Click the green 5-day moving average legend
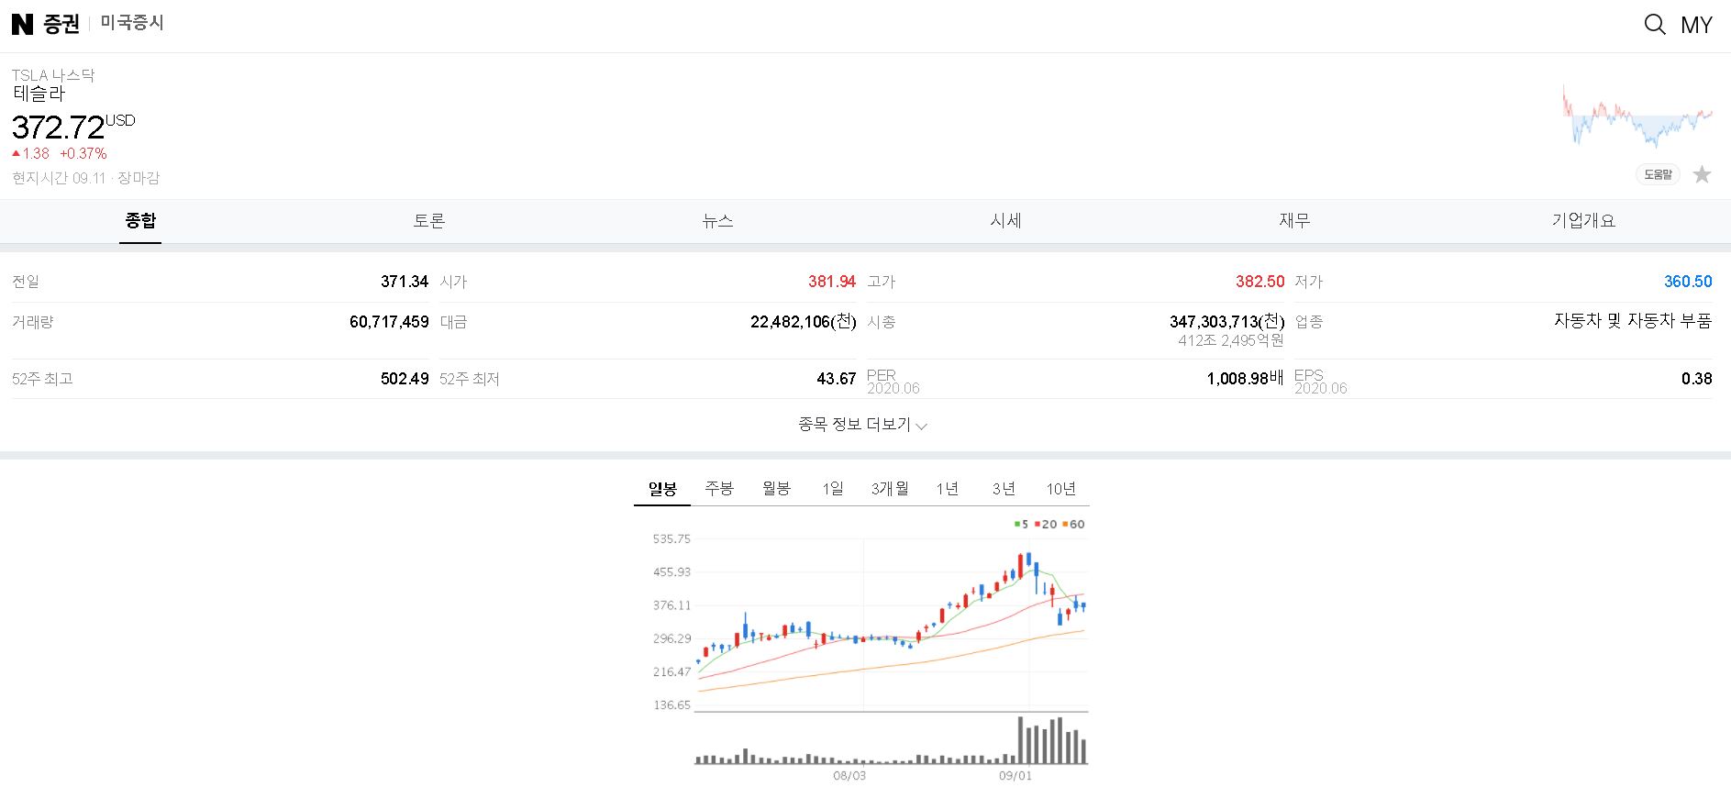1731x798 pixels. coord(1021,525)
